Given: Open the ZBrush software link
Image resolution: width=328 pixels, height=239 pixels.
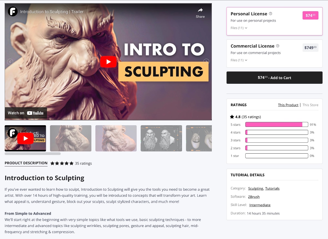Looking at the screenshot, I should 254,197.
